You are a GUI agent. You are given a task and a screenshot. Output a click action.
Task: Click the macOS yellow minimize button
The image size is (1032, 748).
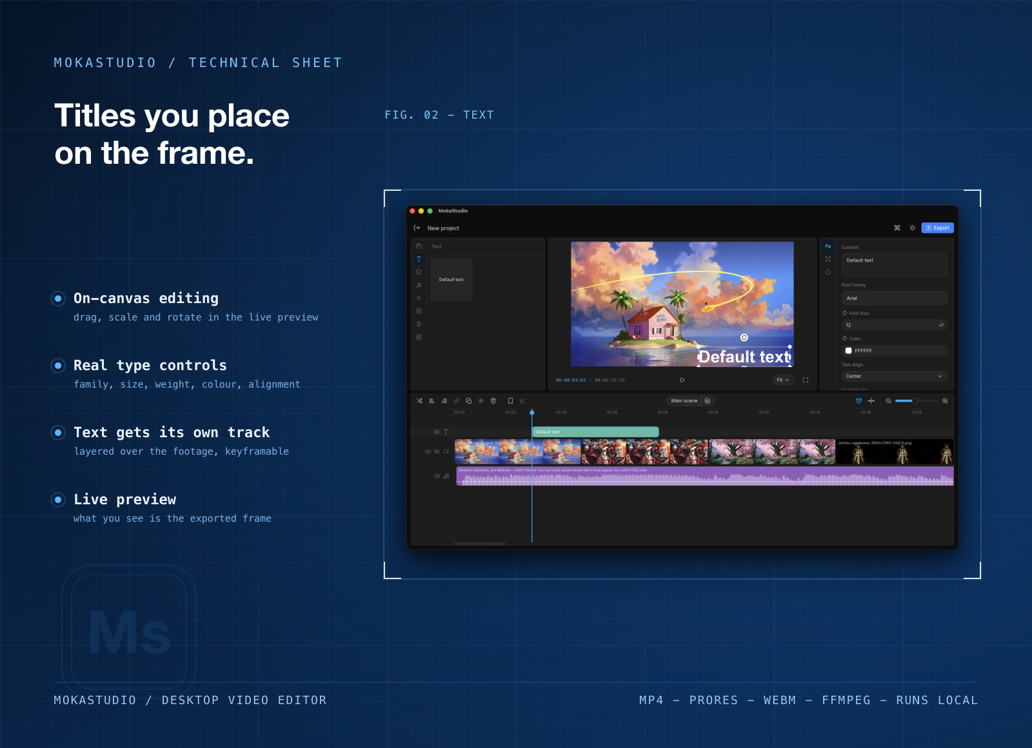(x=421, y=211)
